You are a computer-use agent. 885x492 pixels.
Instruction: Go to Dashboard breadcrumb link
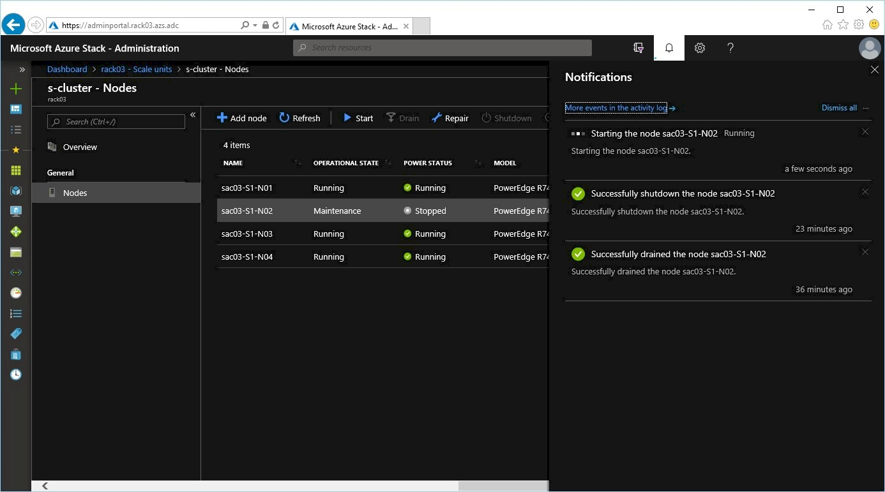[x=67, y=69]
